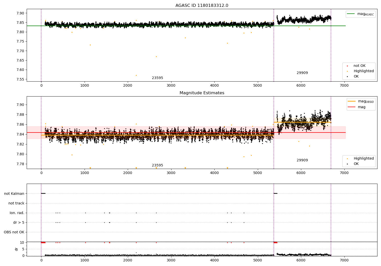Click the 29909 label in top plot
381x266 pixels.
point(302,73)
